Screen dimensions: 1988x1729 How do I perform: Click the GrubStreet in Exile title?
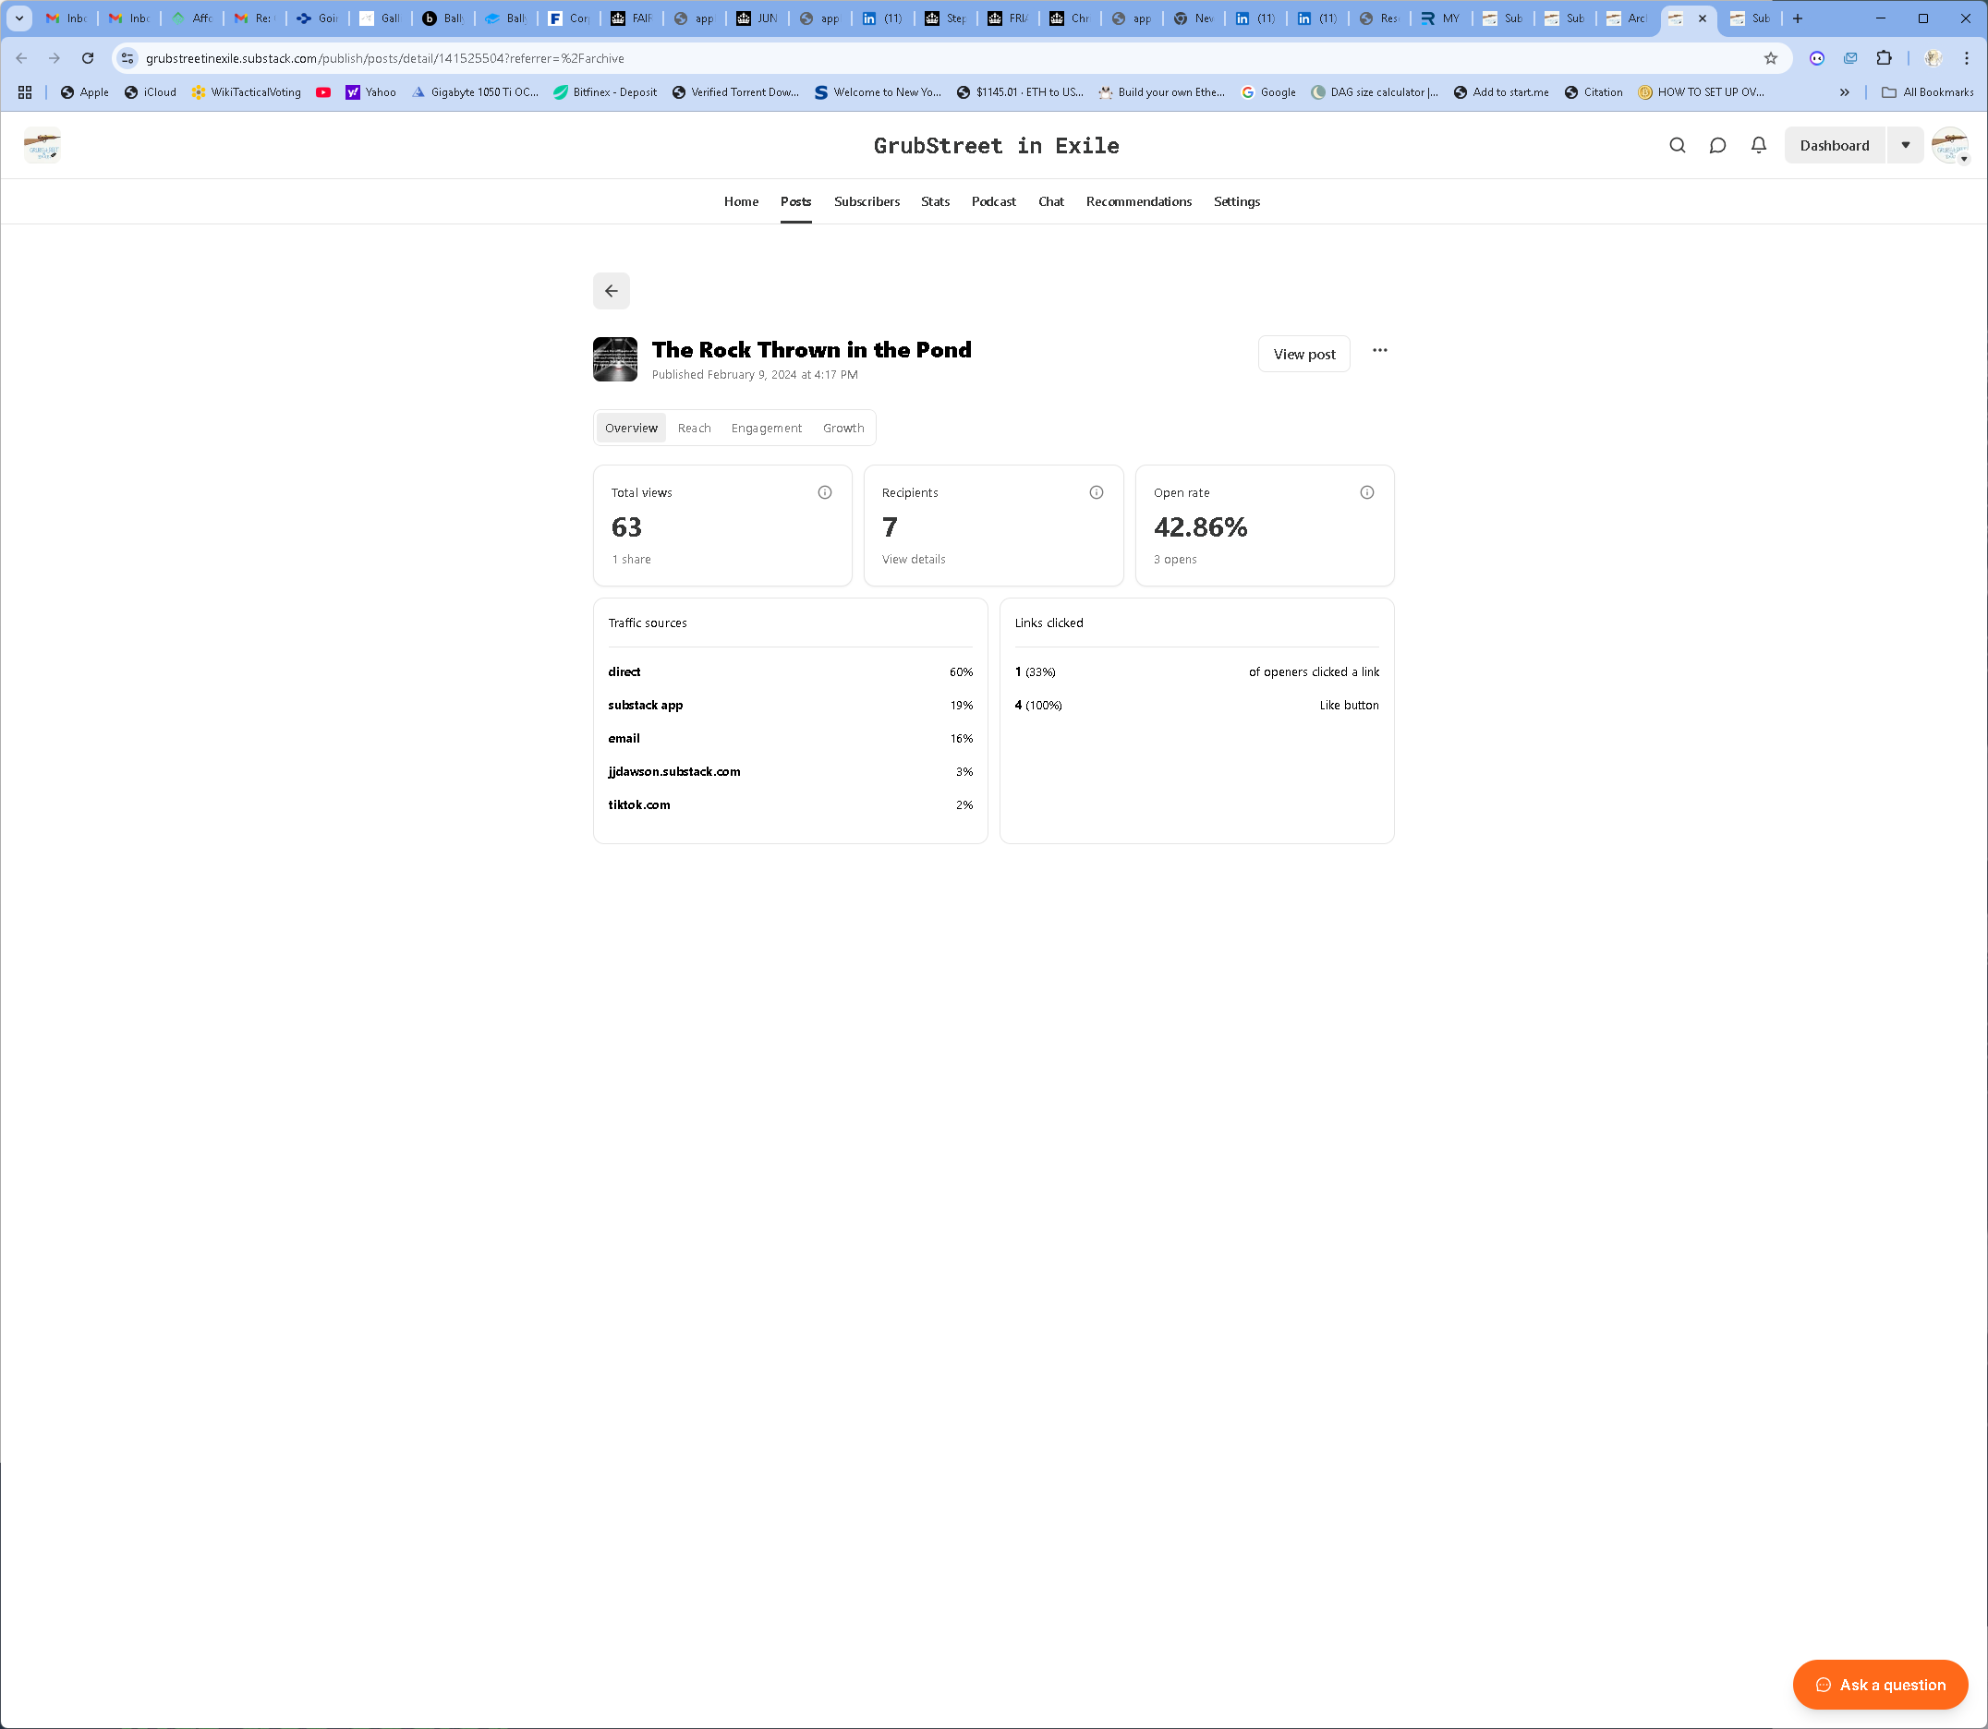(x=996, y=146)
